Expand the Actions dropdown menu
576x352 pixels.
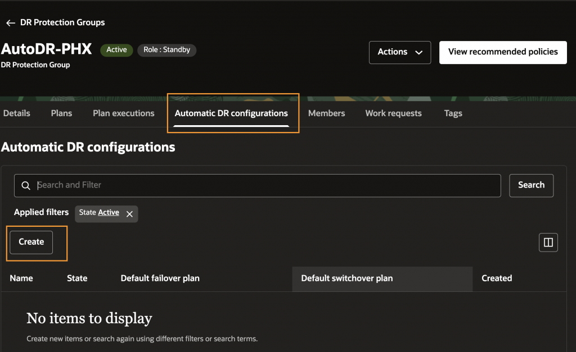400,52
